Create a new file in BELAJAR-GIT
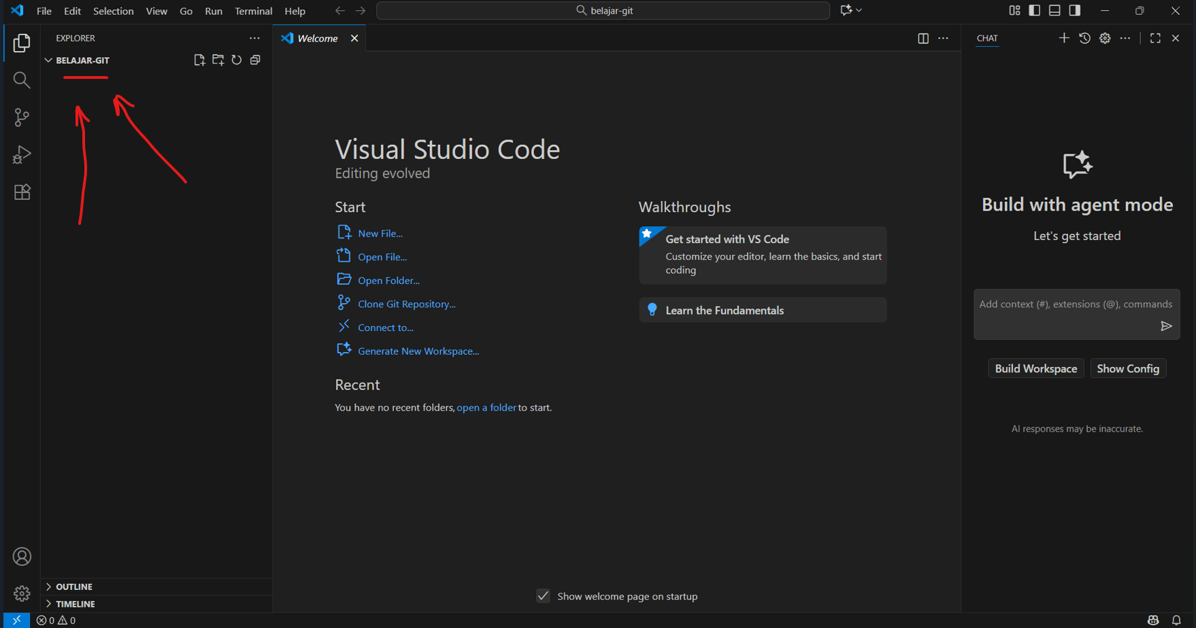Viewport: 1196px width, 628px height. (199, 60)
